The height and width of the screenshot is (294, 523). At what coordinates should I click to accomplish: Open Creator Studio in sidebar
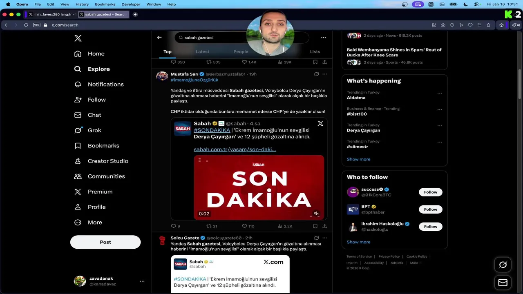click(x=101, y=161)
